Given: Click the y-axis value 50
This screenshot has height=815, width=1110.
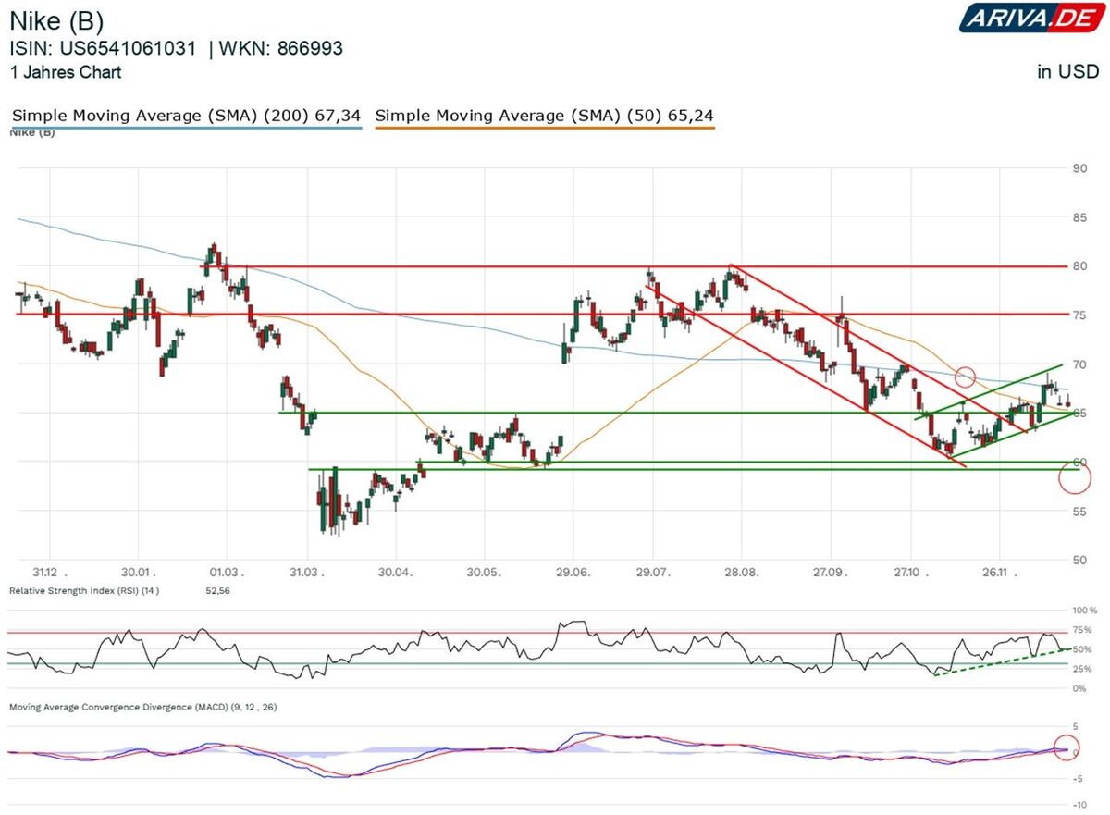Looking at the screenshot, I should pos(1079,560).
